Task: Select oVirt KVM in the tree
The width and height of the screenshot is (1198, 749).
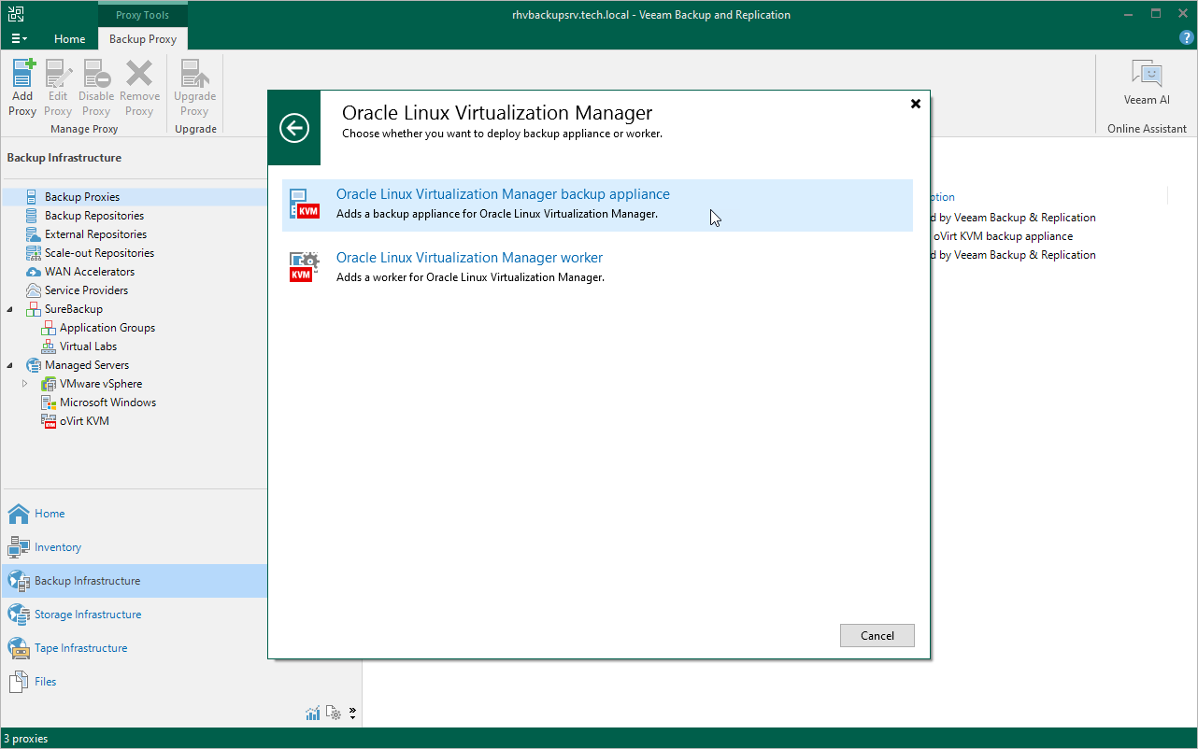Action: point(84,421)
